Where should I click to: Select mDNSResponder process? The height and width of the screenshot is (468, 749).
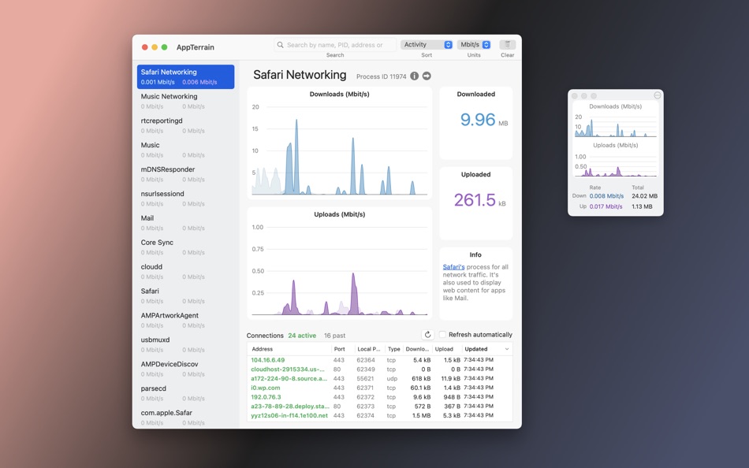pos(186,174)
